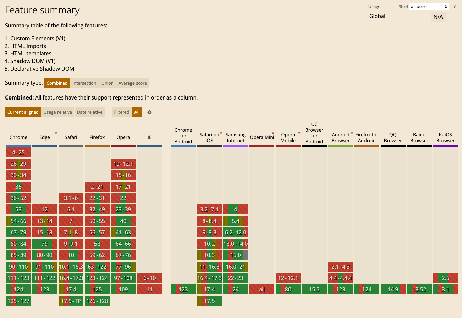Screen dimensions: 462x318
Task: Click the Safari on iOS header
Action: [x=209, y=137]
